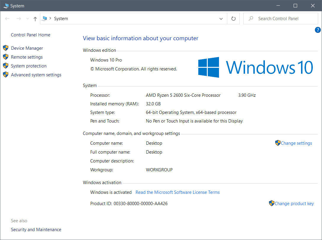Viewport: 322px width, 240px height.
Task: Click the shield icon next to Change product key
Action: [272, 203]
